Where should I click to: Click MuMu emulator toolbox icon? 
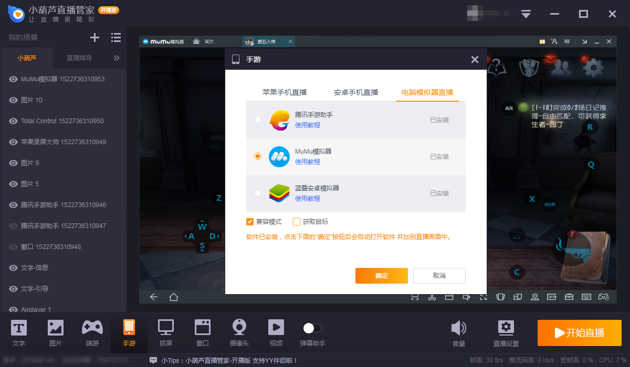tap(569, 297)
